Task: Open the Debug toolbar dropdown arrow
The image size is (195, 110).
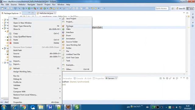Action: (x=26, y=8)
